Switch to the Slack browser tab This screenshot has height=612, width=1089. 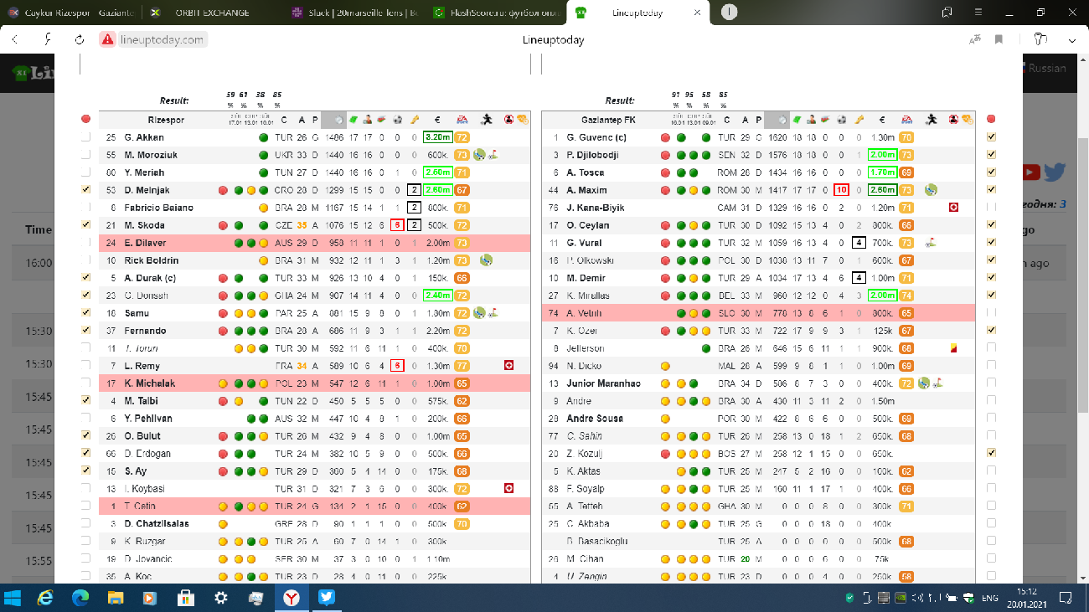(352, 13)
